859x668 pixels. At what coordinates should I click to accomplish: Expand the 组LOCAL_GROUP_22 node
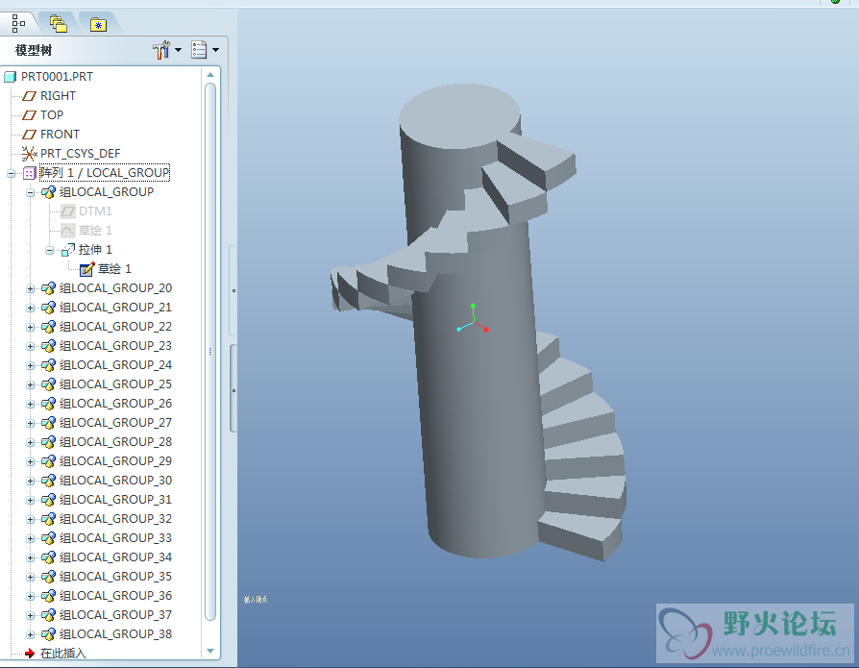[x=31, y=327]
